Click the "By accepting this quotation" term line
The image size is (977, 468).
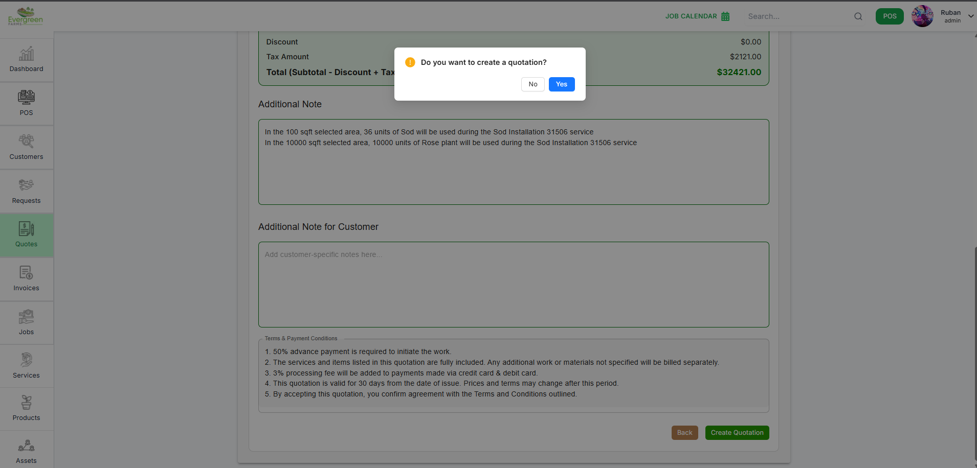point(420,394)
